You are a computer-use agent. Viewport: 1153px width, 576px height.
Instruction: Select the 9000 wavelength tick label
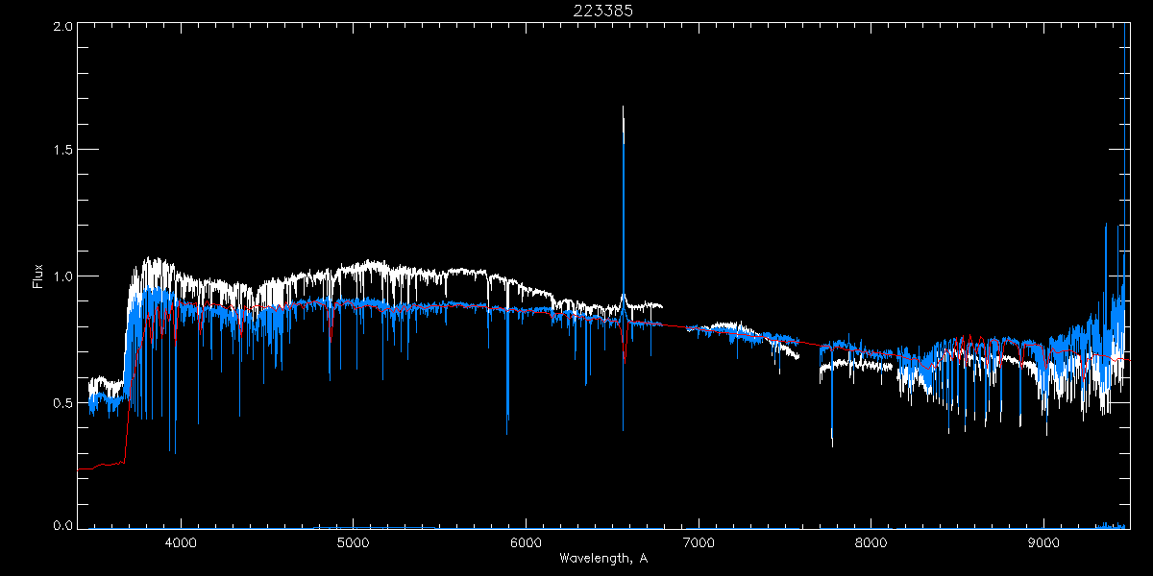pos(1044,542)
